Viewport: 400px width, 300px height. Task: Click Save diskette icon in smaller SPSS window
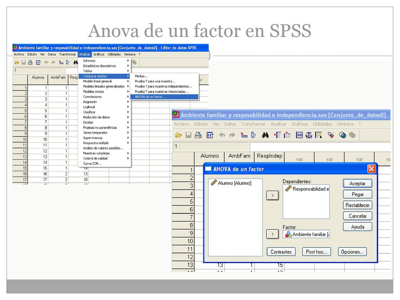tap(24, 62)
